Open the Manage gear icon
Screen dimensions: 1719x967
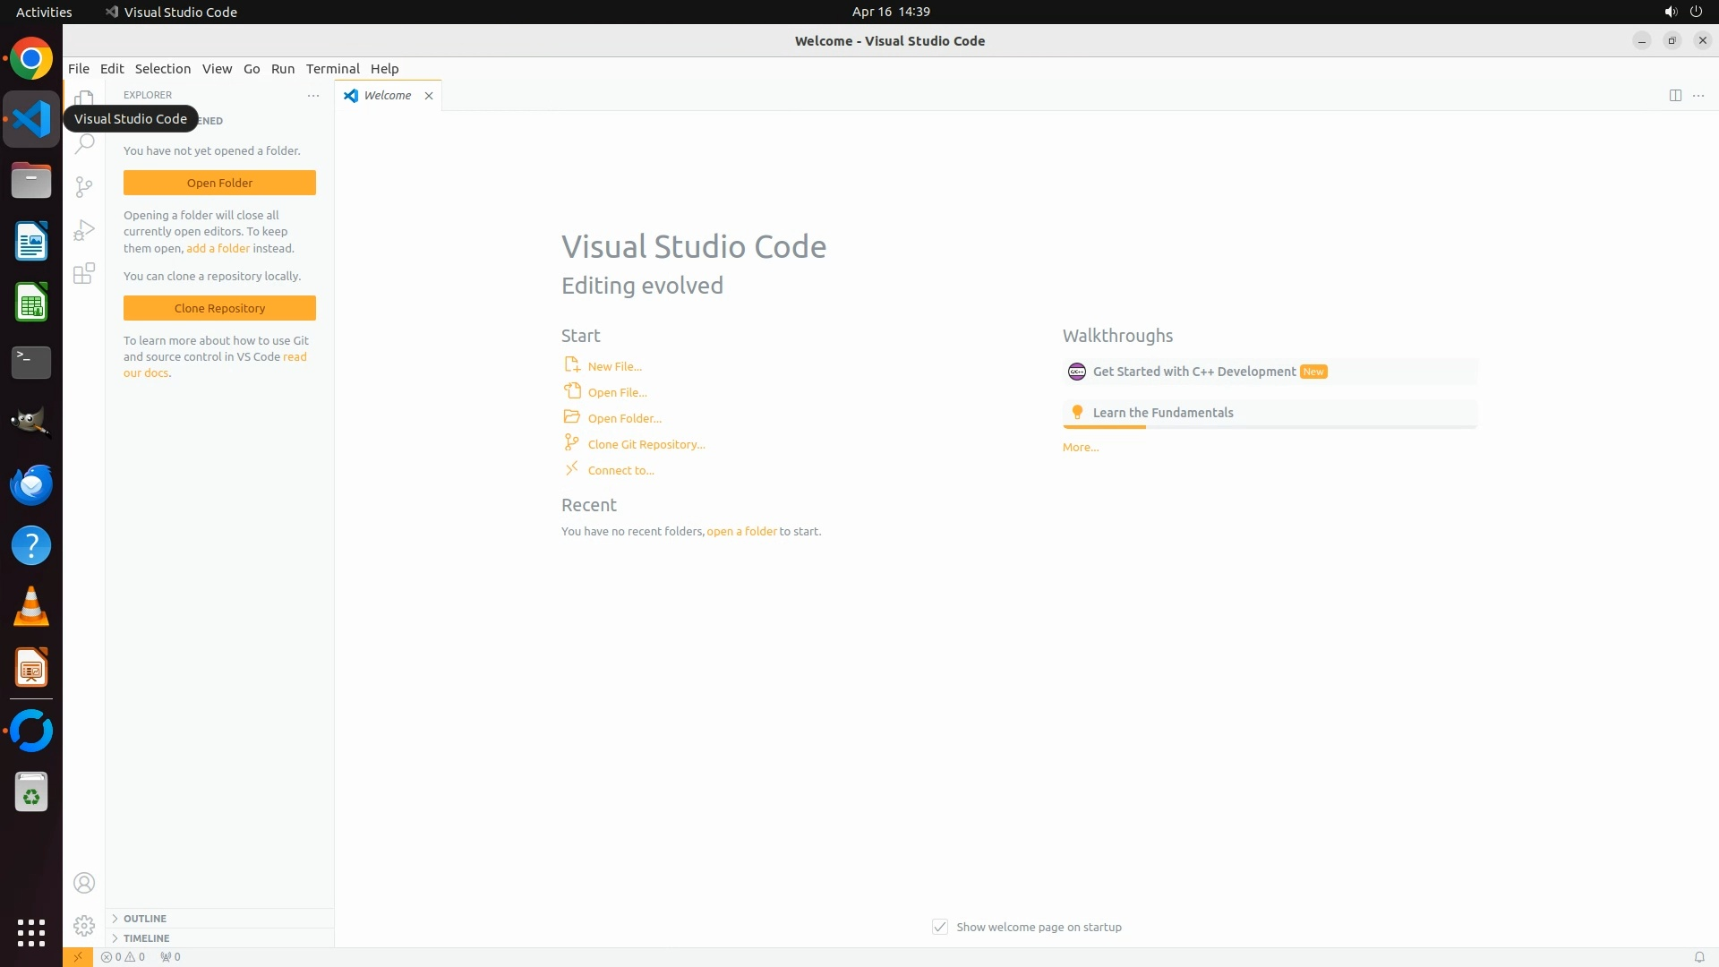point(84,926)
